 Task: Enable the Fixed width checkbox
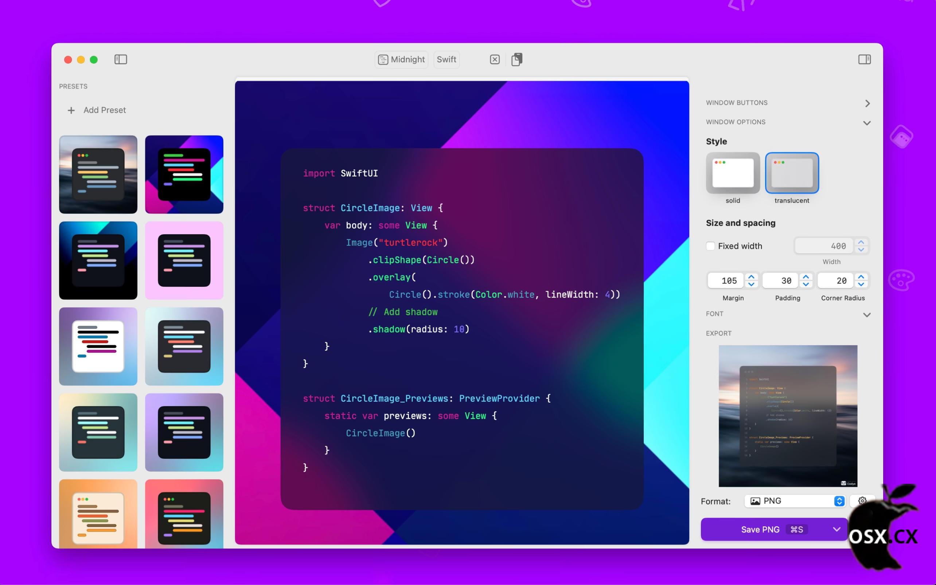(x=710, y=246)
